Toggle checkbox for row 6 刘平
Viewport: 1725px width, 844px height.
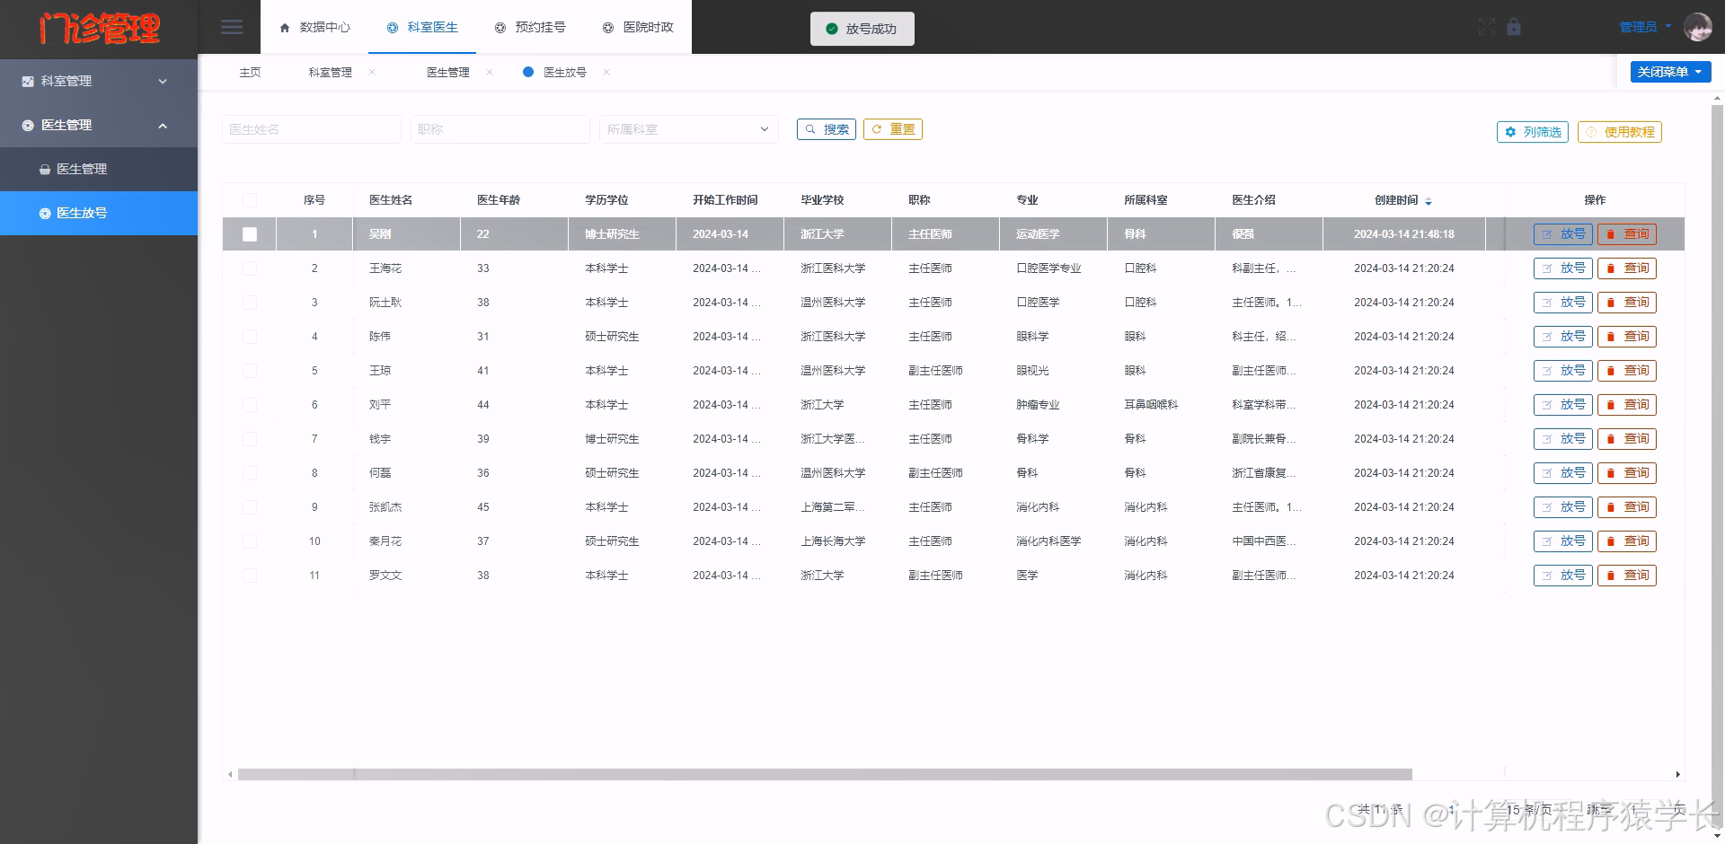coord(250,405)
